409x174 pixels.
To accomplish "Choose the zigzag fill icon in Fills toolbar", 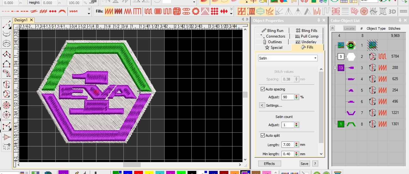I will click(x=128, y=12).
